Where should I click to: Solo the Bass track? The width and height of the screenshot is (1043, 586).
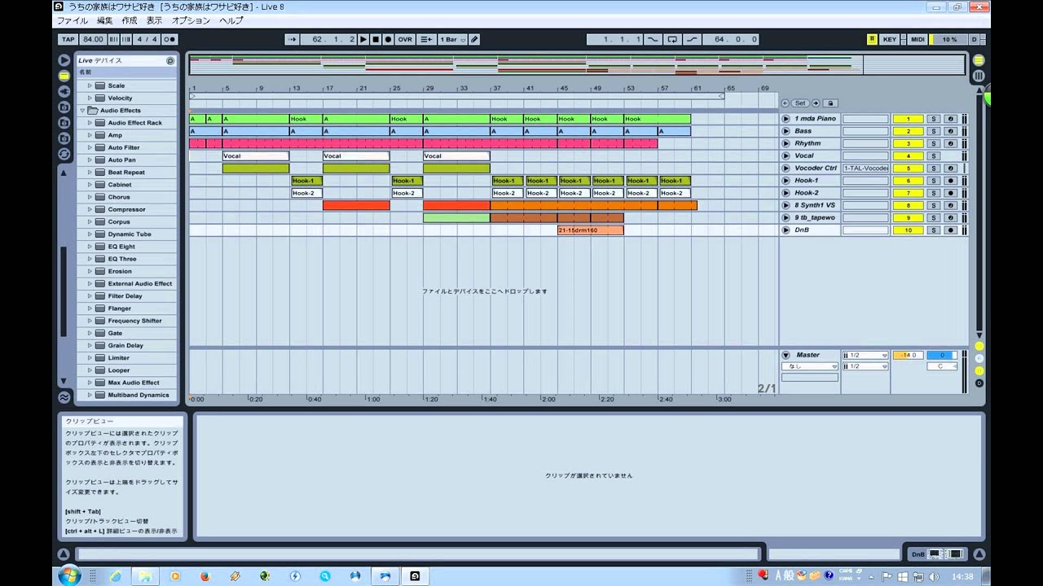point(934,131)
